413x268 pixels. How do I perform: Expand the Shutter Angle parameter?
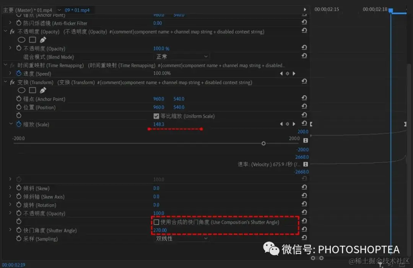point(10,230)
